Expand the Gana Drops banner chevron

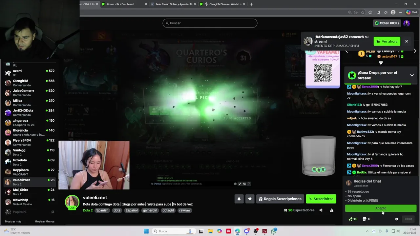point(412,75)
